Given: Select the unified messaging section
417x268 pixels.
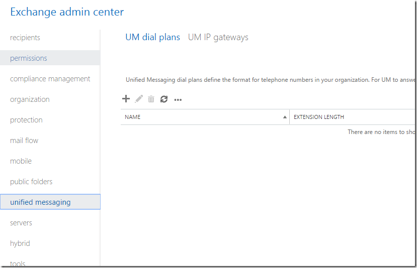Looking at the screenshot, I should click(50, 202).
